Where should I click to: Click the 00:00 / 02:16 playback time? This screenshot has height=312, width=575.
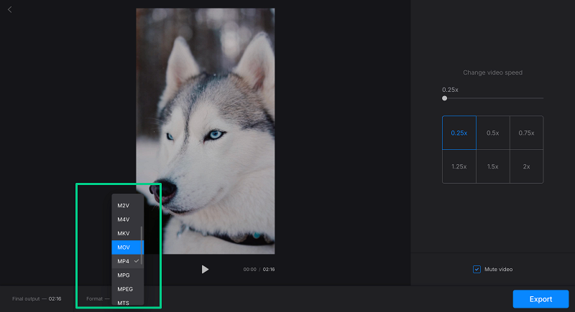point(259,269)
